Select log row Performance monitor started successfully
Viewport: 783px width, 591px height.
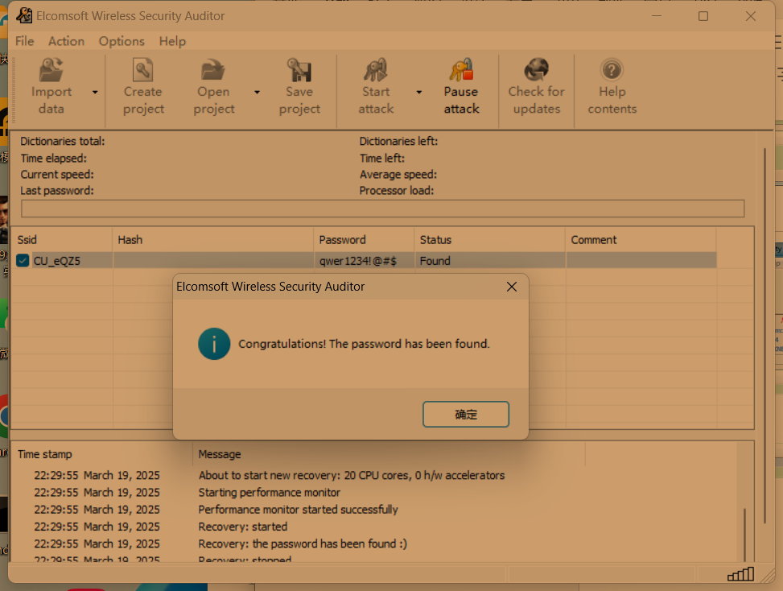pos(298,510)
